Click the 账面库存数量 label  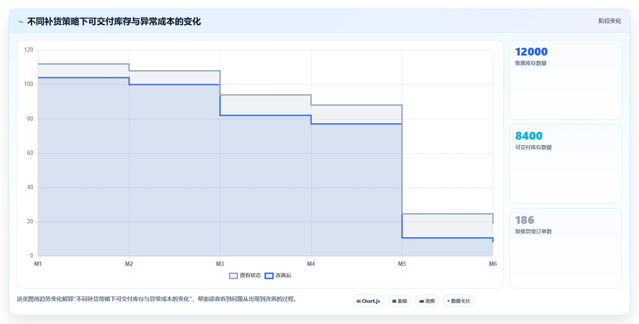[531, 63]
